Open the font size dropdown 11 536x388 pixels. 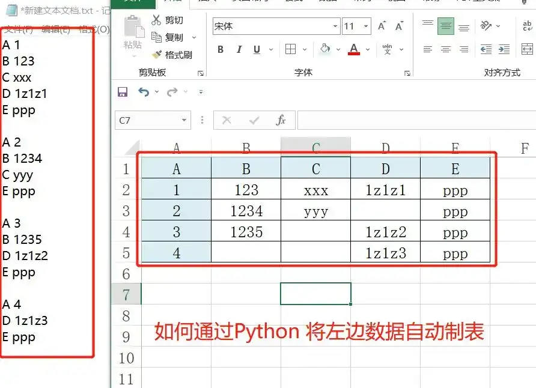click(x=366, y=26)
